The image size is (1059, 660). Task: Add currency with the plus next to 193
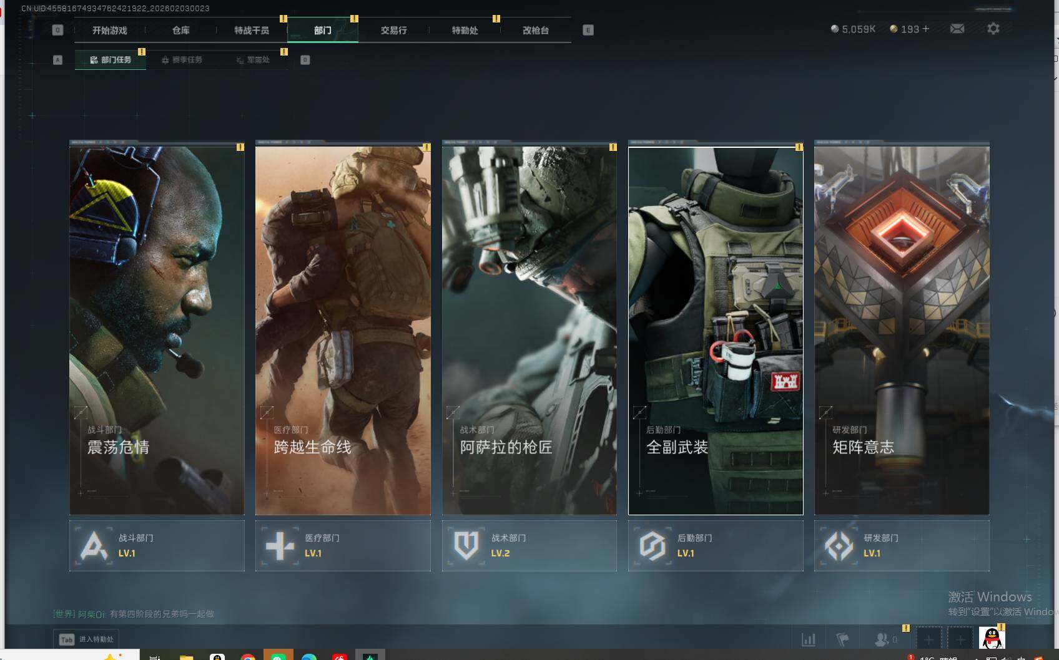click(926, 29)
